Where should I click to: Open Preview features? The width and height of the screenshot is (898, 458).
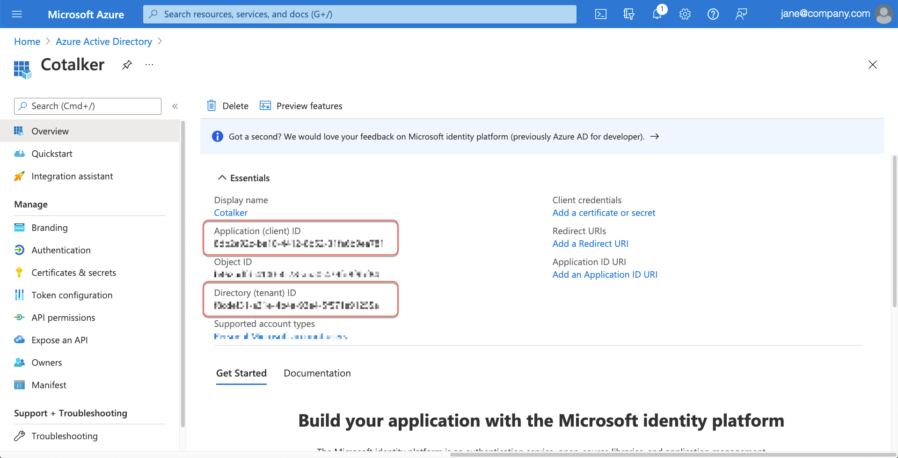point(301,106)
